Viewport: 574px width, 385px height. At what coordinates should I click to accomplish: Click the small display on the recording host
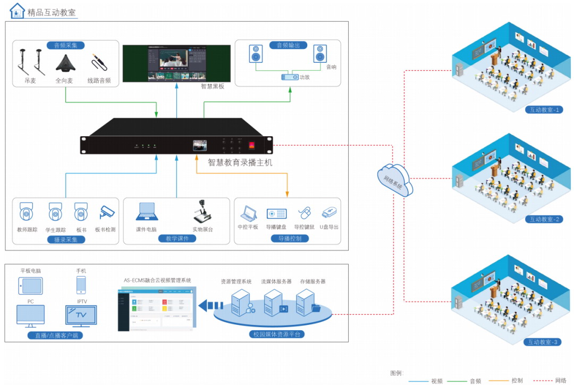(200, 145)
